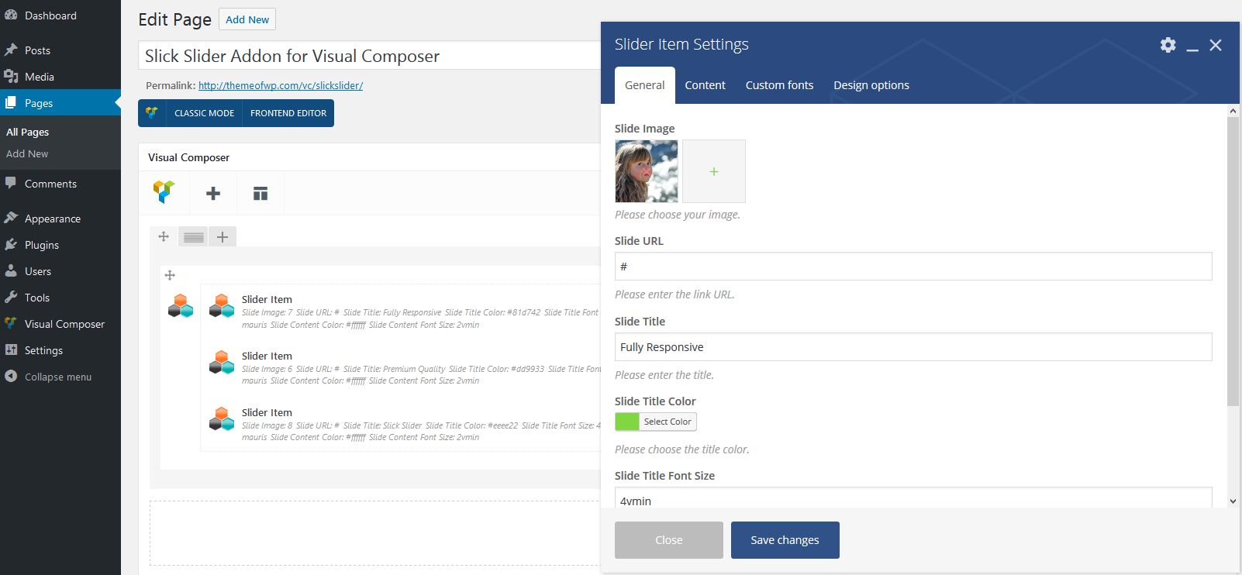
Task: Click the Slider Item text for Fully Responsive
Action: coord(267,299)
